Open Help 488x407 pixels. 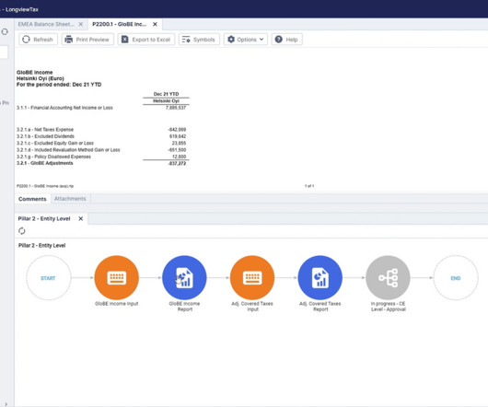tap(286, 40)
